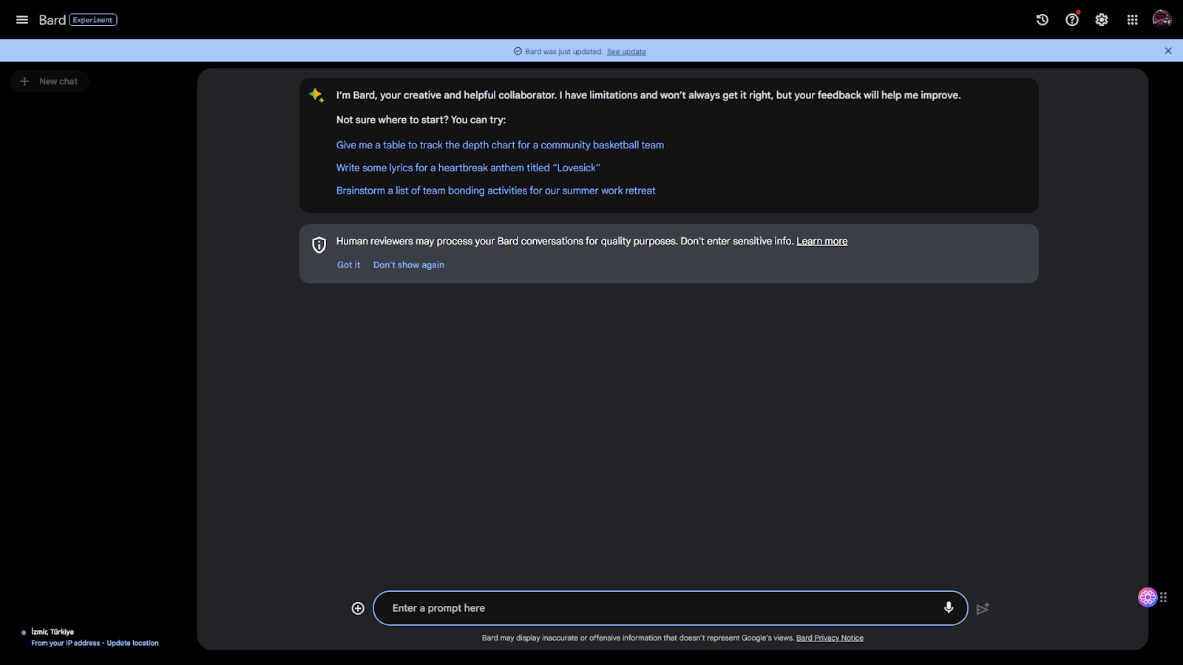Start a New chat
This screenshot has height=665, width=1183.
click(50, 81)
